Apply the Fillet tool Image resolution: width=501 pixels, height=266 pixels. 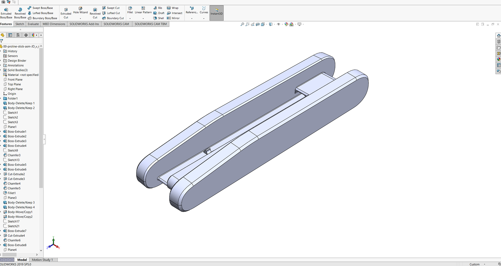point(130,10)
